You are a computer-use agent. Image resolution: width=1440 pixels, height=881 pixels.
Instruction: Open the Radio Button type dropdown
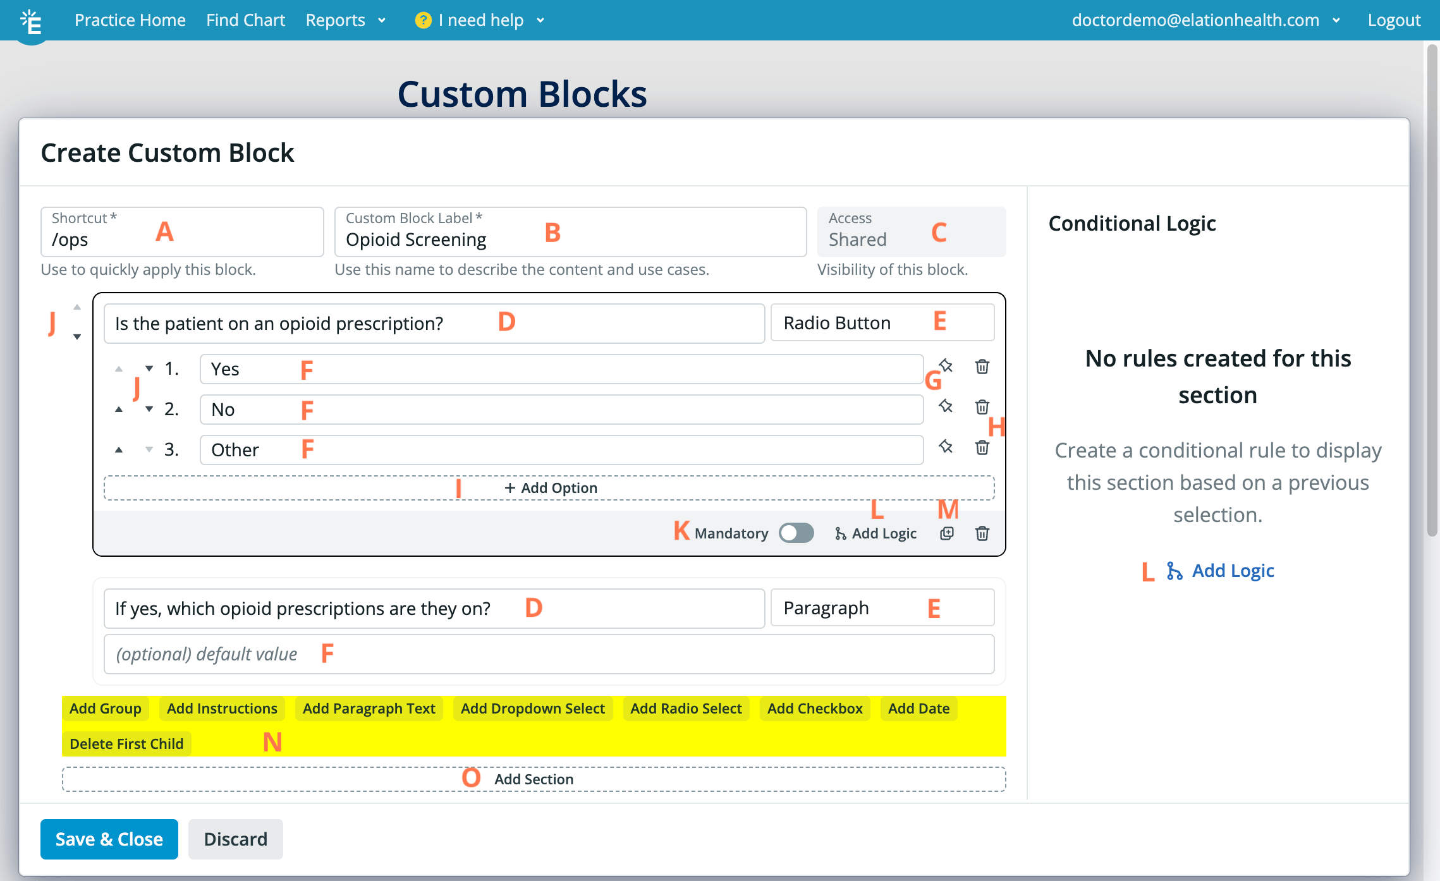[882, 323]
